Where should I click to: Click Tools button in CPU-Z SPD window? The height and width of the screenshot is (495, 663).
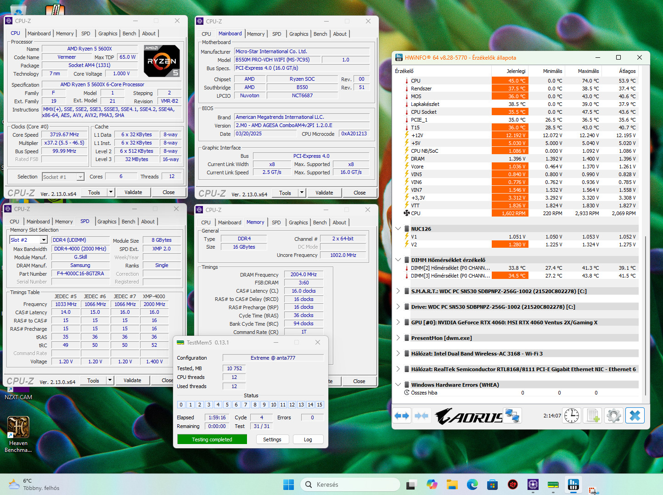[93, 380]
